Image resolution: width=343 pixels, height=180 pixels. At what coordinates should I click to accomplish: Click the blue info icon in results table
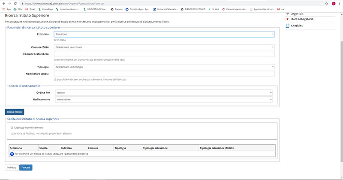coord(12,153)
